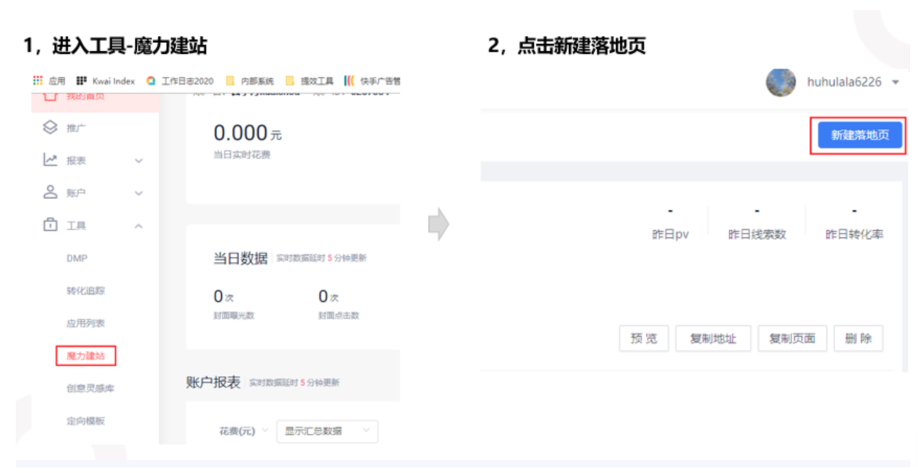Open the huhulala6226 account dropdown
The image size is (918, 473).
(x=894, y=82)
